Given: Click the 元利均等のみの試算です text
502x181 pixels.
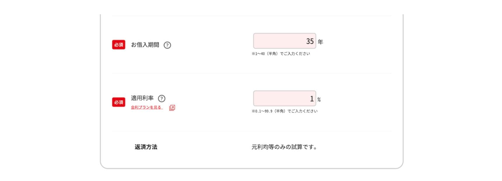Looking at the screenshot, I should coord(284,147).
